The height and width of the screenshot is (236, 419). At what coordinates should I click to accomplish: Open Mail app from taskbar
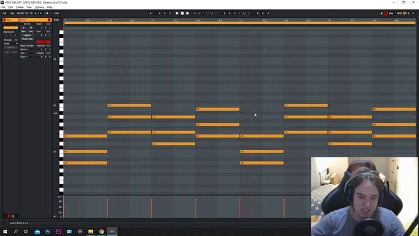(x=37, y=231)
